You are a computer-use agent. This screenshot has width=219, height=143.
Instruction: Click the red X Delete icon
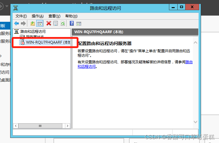[49, 23]
